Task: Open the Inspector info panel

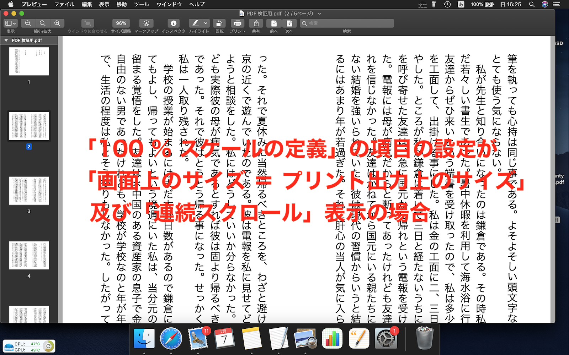Action: click(174, 23)
